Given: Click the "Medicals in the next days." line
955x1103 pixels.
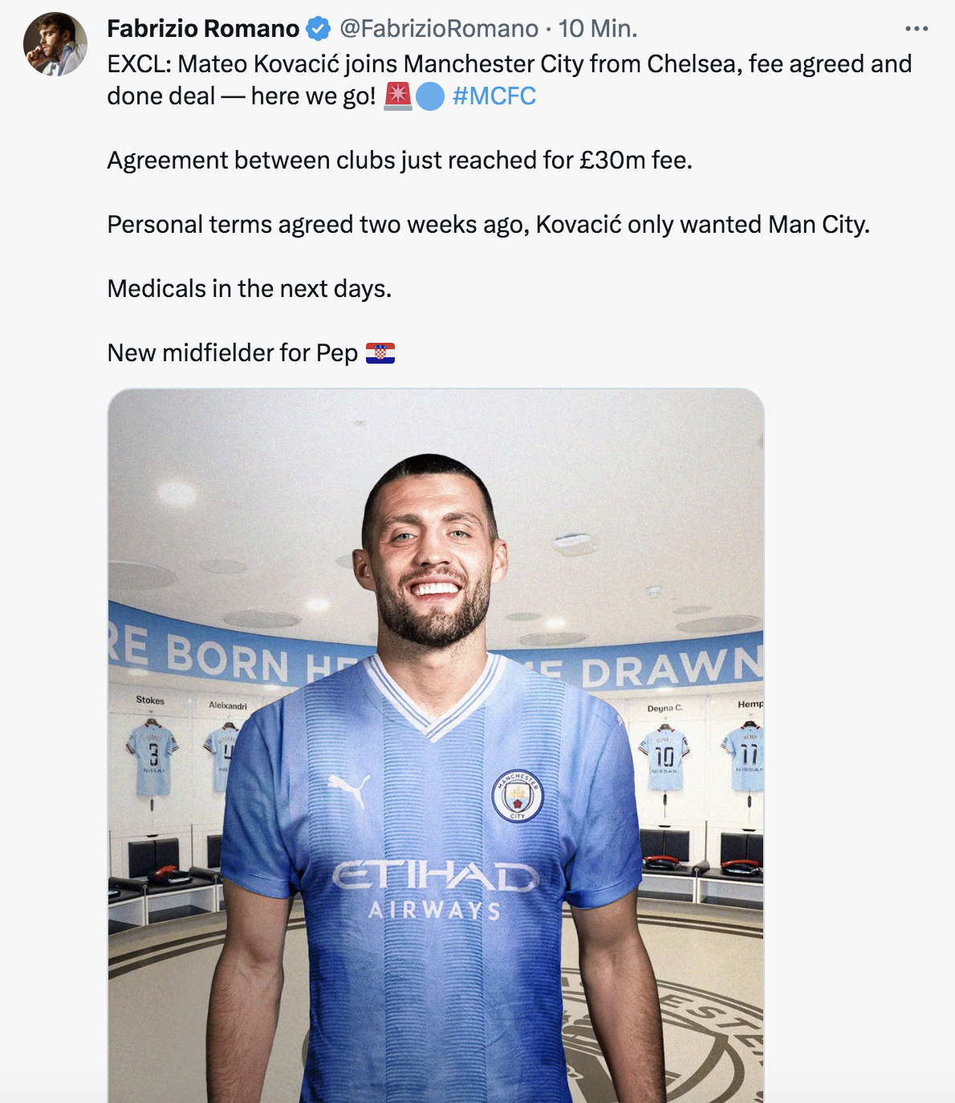Looking at the screenshot, I should [x=250, y=289].
